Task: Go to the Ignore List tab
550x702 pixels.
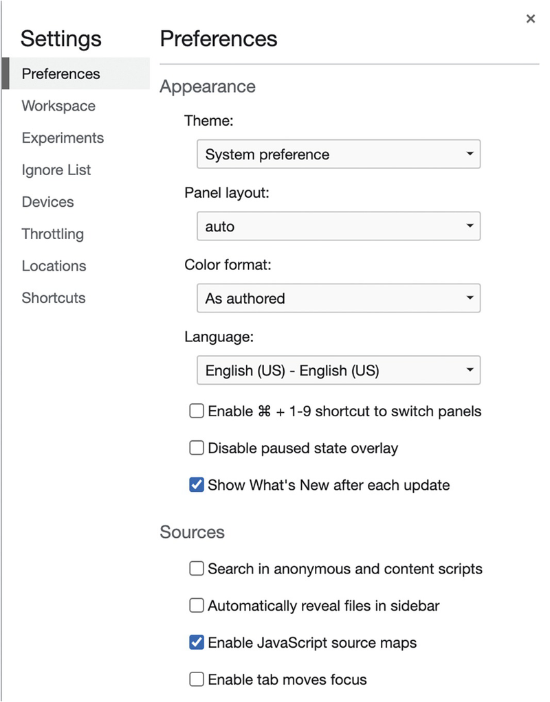Action: coord(56,170)
